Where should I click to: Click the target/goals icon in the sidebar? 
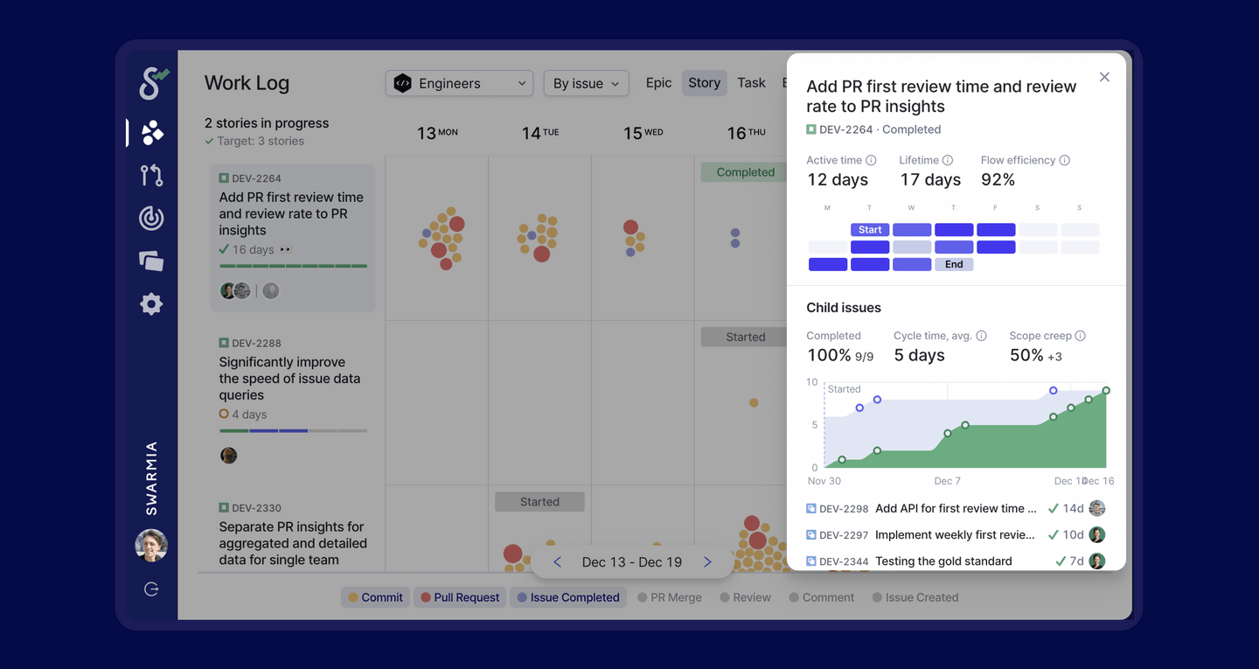150,218
